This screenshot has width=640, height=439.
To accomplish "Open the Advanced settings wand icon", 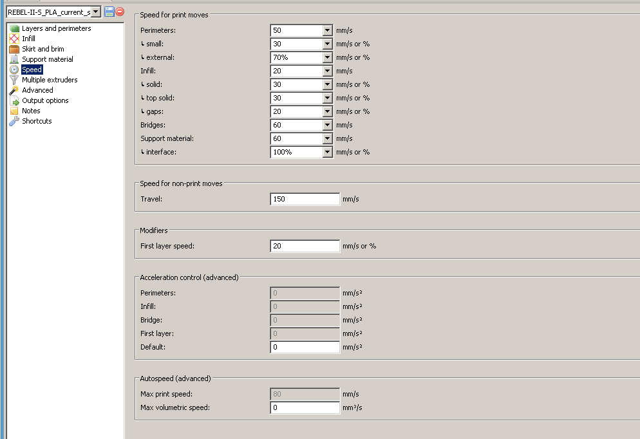I will [14, 90].
